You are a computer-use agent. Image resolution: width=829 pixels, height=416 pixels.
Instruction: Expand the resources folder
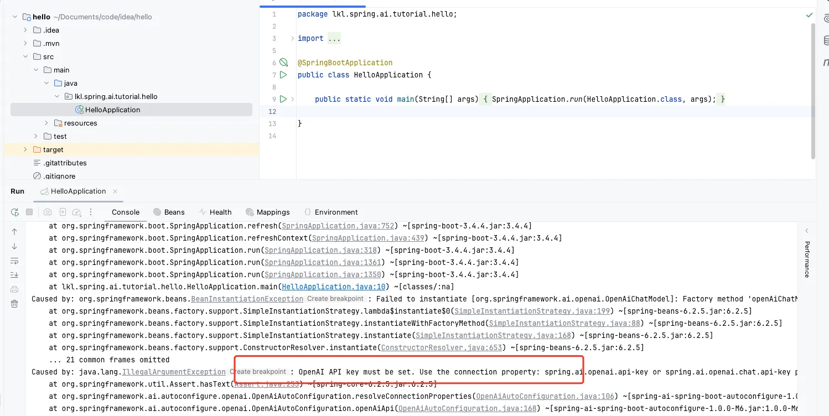46,123
